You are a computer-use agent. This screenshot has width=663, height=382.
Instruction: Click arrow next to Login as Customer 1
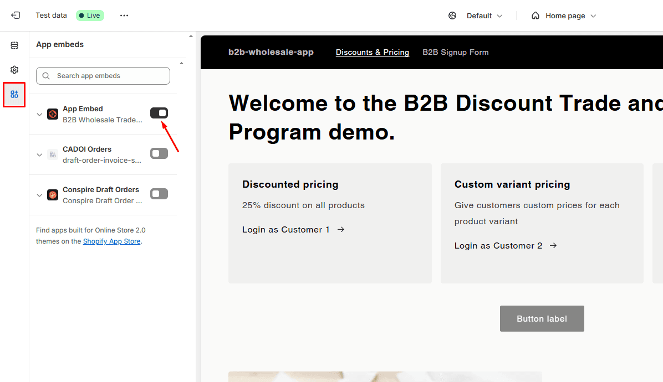pos(341,230)
